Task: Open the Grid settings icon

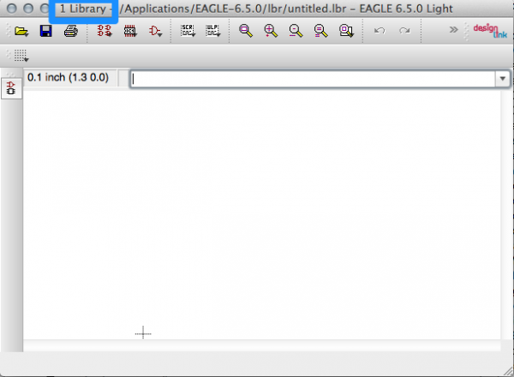Action: (21, 56)
